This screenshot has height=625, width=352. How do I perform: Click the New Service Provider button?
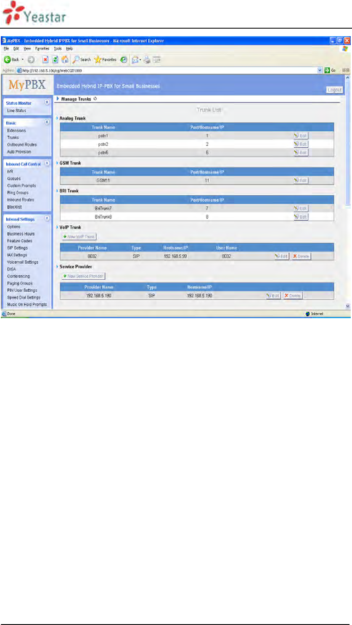coord(83,276)
